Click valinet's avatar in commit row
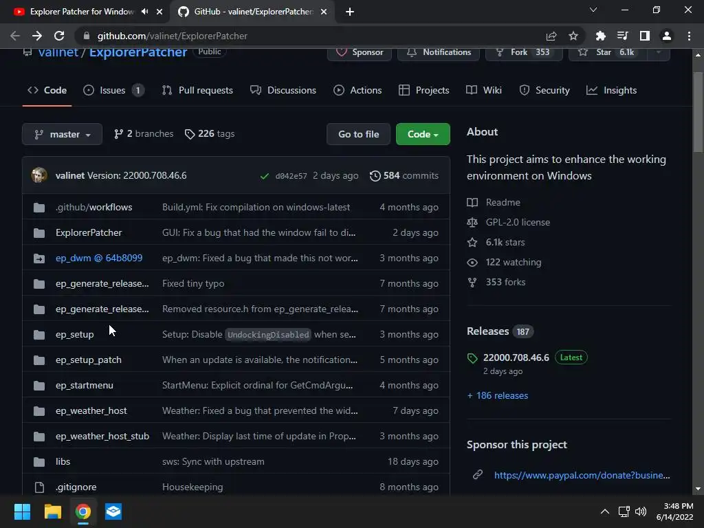 [39, 175]
